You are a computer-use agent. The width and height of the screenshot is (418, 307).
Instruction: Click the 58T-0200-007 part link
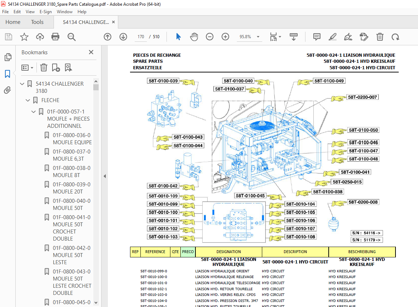point(362,97)
